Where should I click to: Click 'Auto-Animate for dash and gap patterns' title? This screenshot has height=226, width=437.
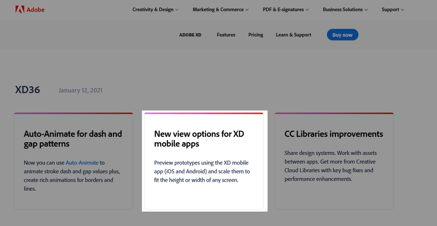point(73,139)
